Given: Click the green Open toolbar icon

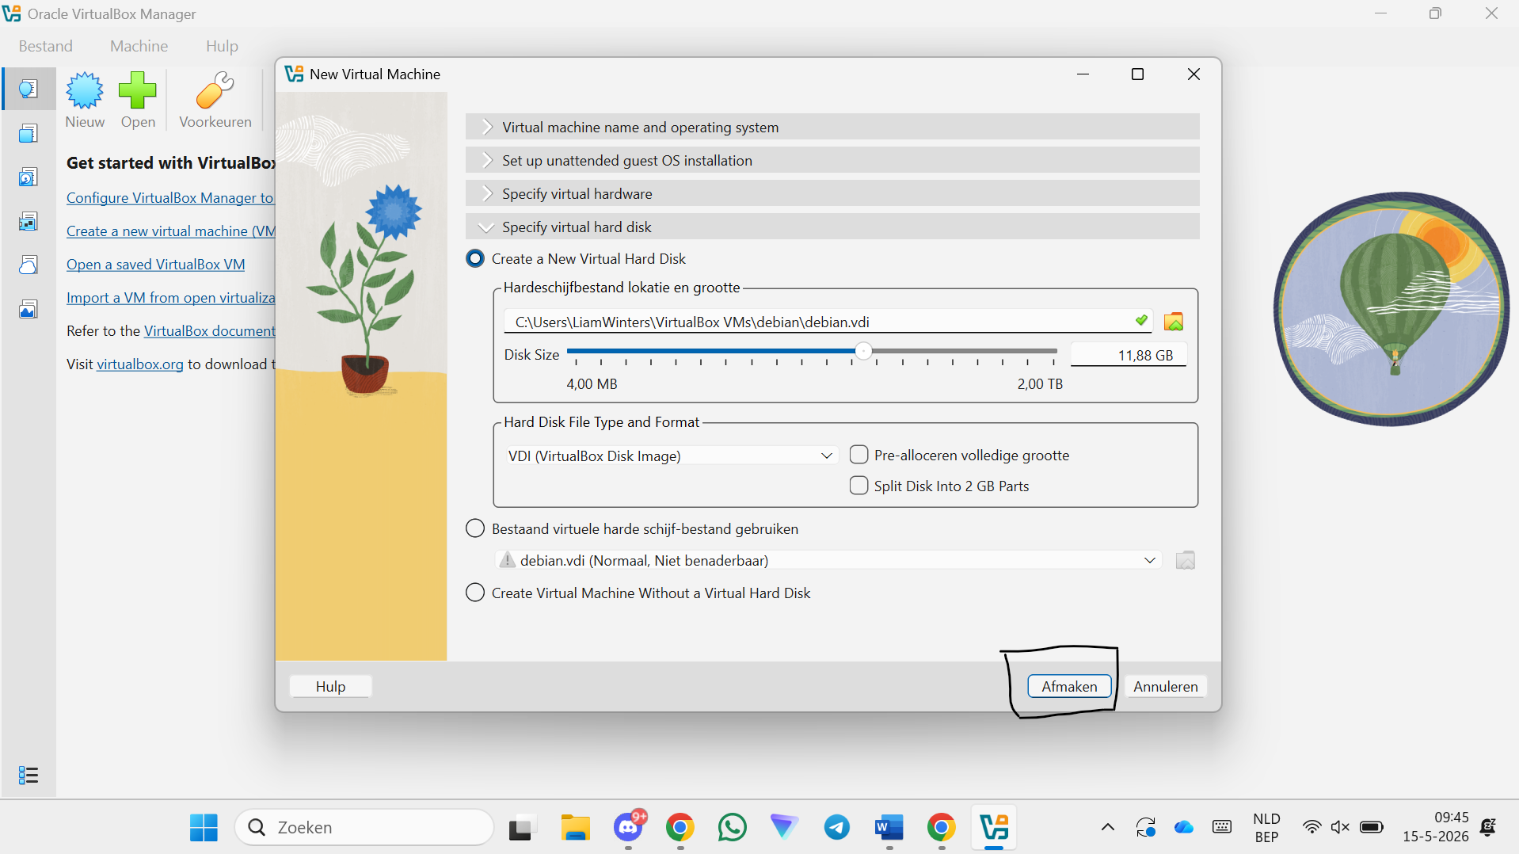Looking at the screenshot, I should (x=138, y=100).
